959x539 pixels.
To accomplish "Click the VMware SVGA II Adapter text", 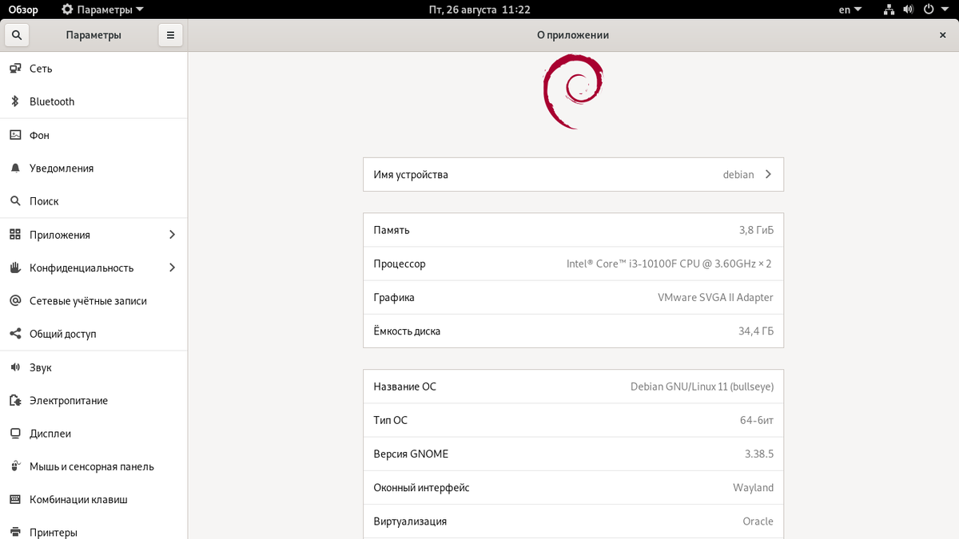I will click(x=715, y=297).
